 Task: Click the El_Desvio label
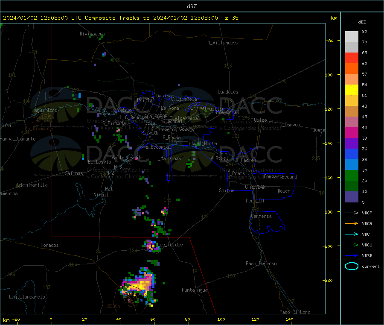click(99, 162)
